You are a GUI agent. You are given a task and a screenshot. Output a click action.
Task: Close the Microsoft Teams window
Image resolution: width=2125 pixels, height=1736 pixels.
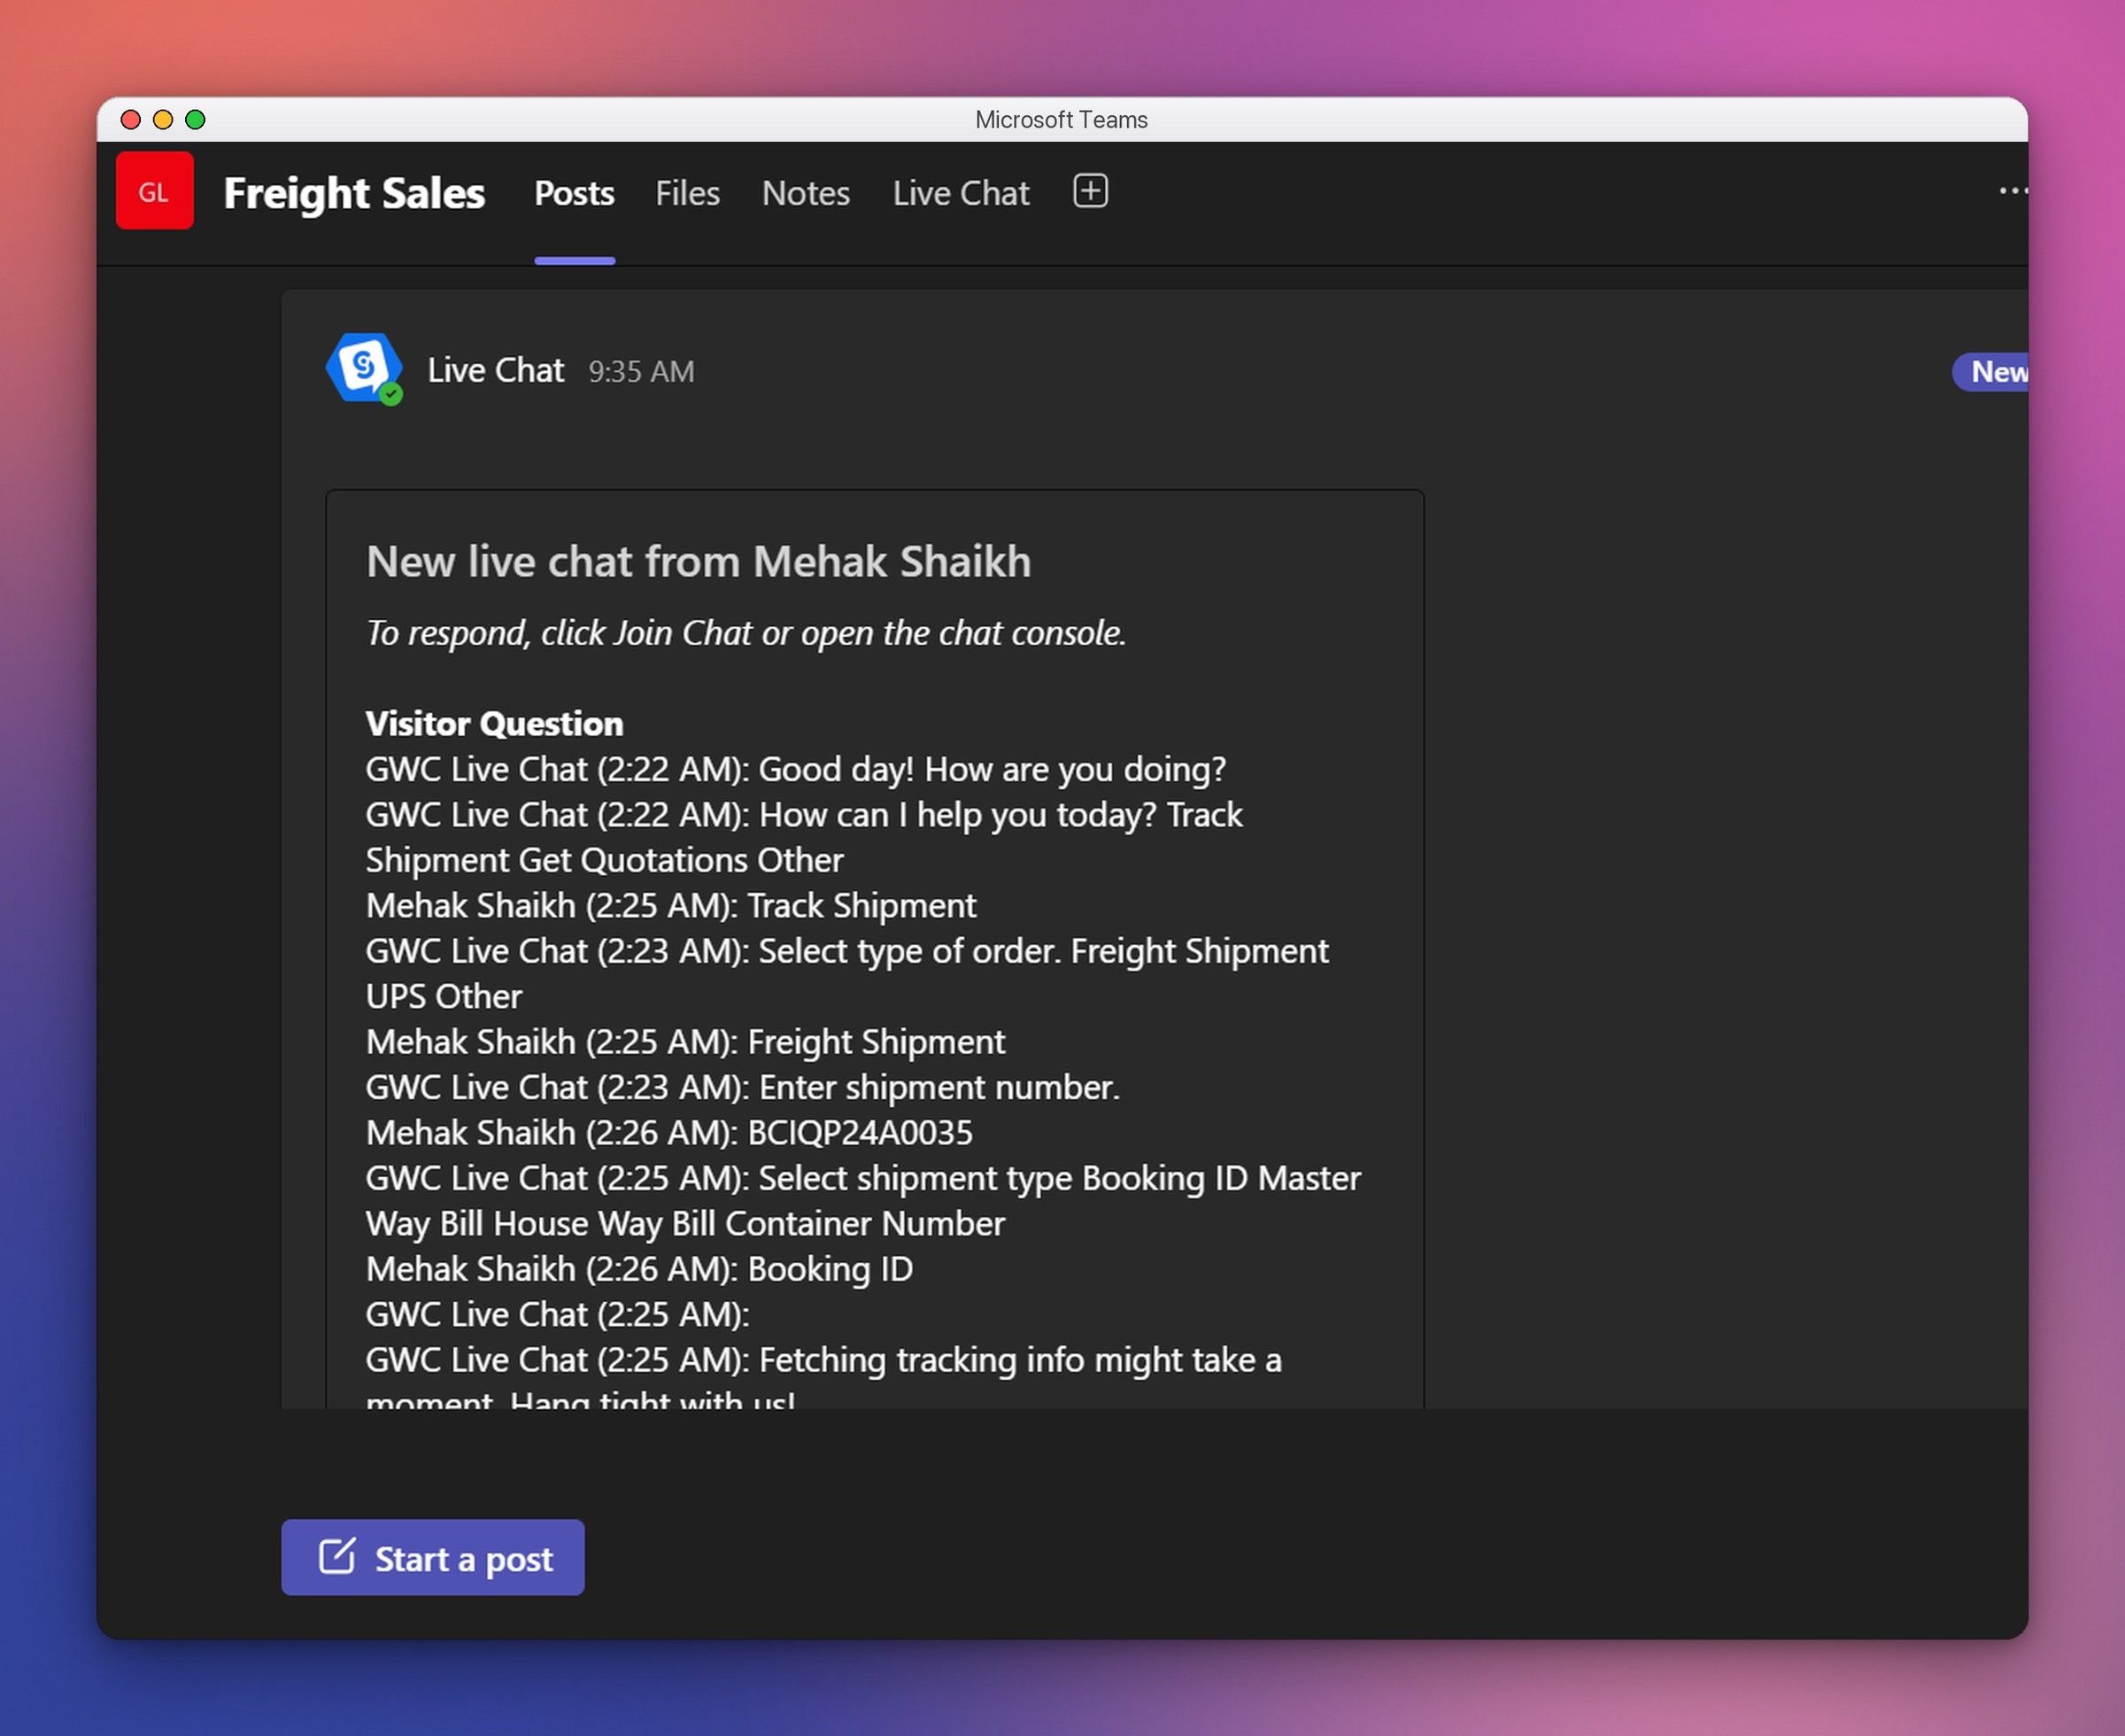click(130, 120)
